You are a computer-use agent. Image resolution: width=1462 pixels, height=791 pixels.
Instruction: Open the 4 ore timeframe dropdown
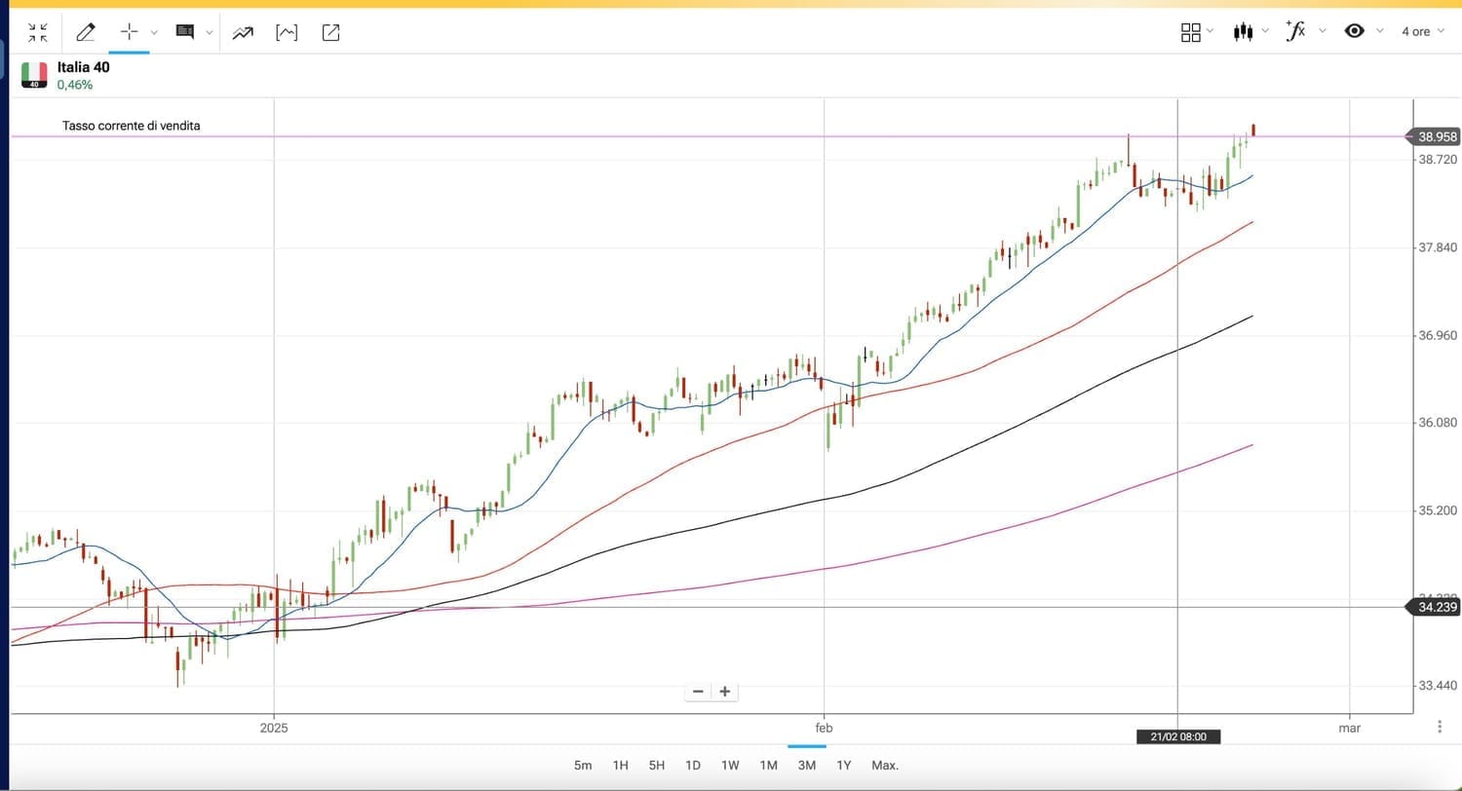click(x=1422, y=31)
